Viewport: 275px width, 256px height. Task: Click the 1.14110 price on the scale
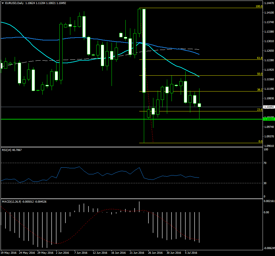pyautogui.click(x=269, y=13)
